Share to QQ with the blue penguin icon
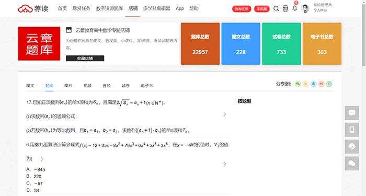Image resolution: width=366 pixels, height=196 pixels. [x=314, y=84]
